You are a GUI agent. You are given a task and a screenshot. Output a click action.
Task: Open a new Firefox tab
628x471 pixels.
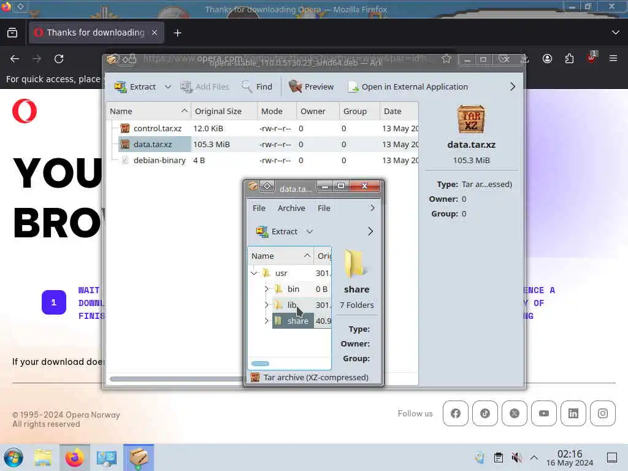tap(177, 33)
